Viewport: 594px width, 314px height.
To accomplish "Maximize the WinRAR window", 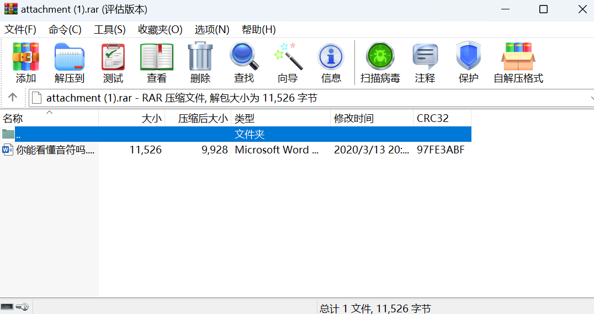I will tap(543, 9).
